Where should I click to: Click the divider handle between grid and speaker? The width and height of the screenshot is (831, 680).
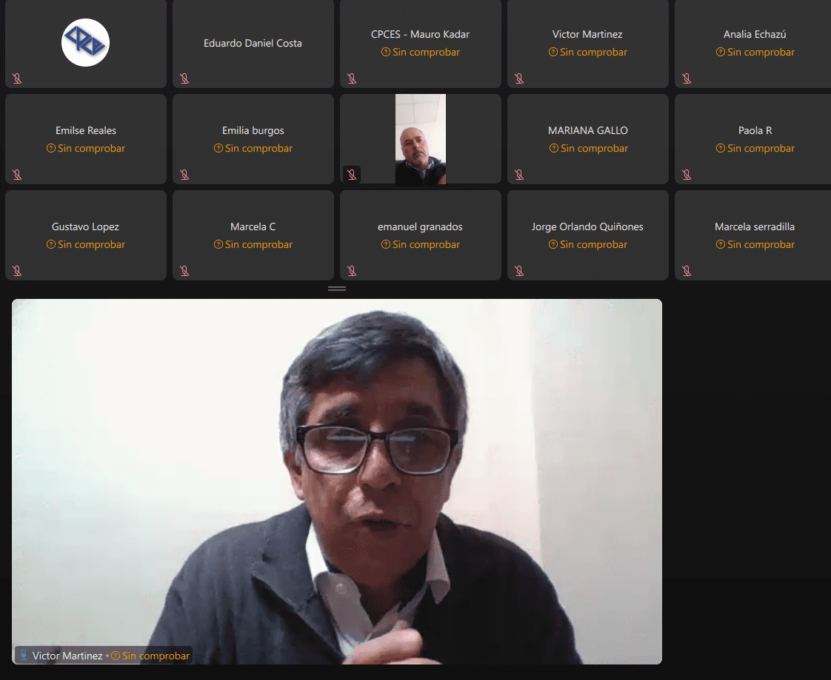coord(337,289)
